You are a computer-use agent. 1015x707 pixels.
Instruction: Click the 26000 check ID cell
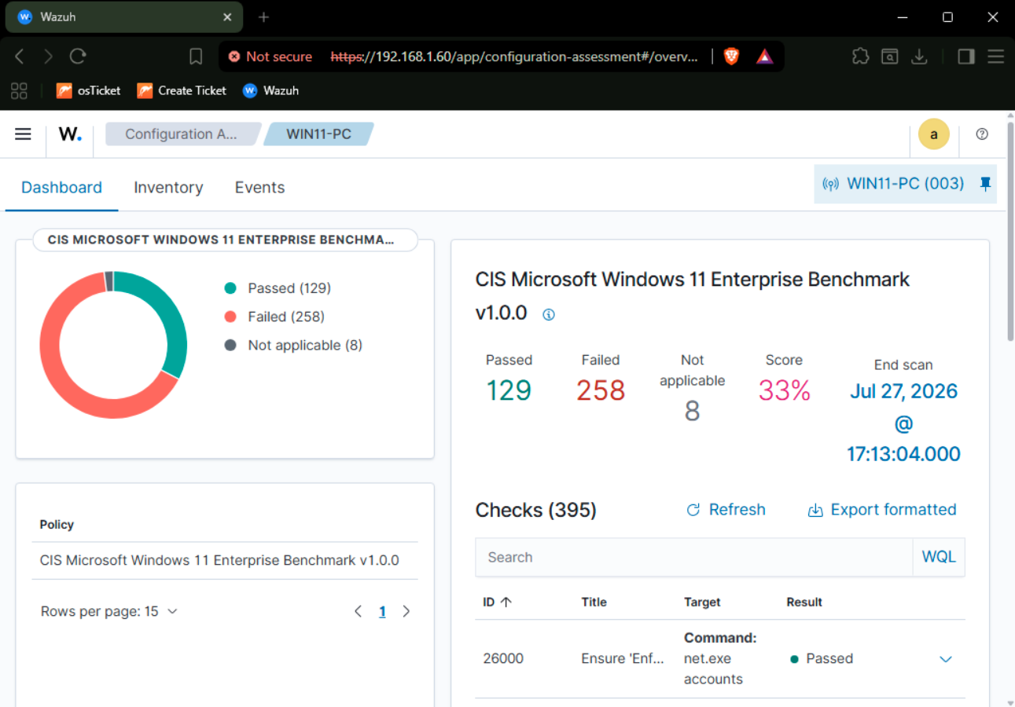(x=503, y=659)
